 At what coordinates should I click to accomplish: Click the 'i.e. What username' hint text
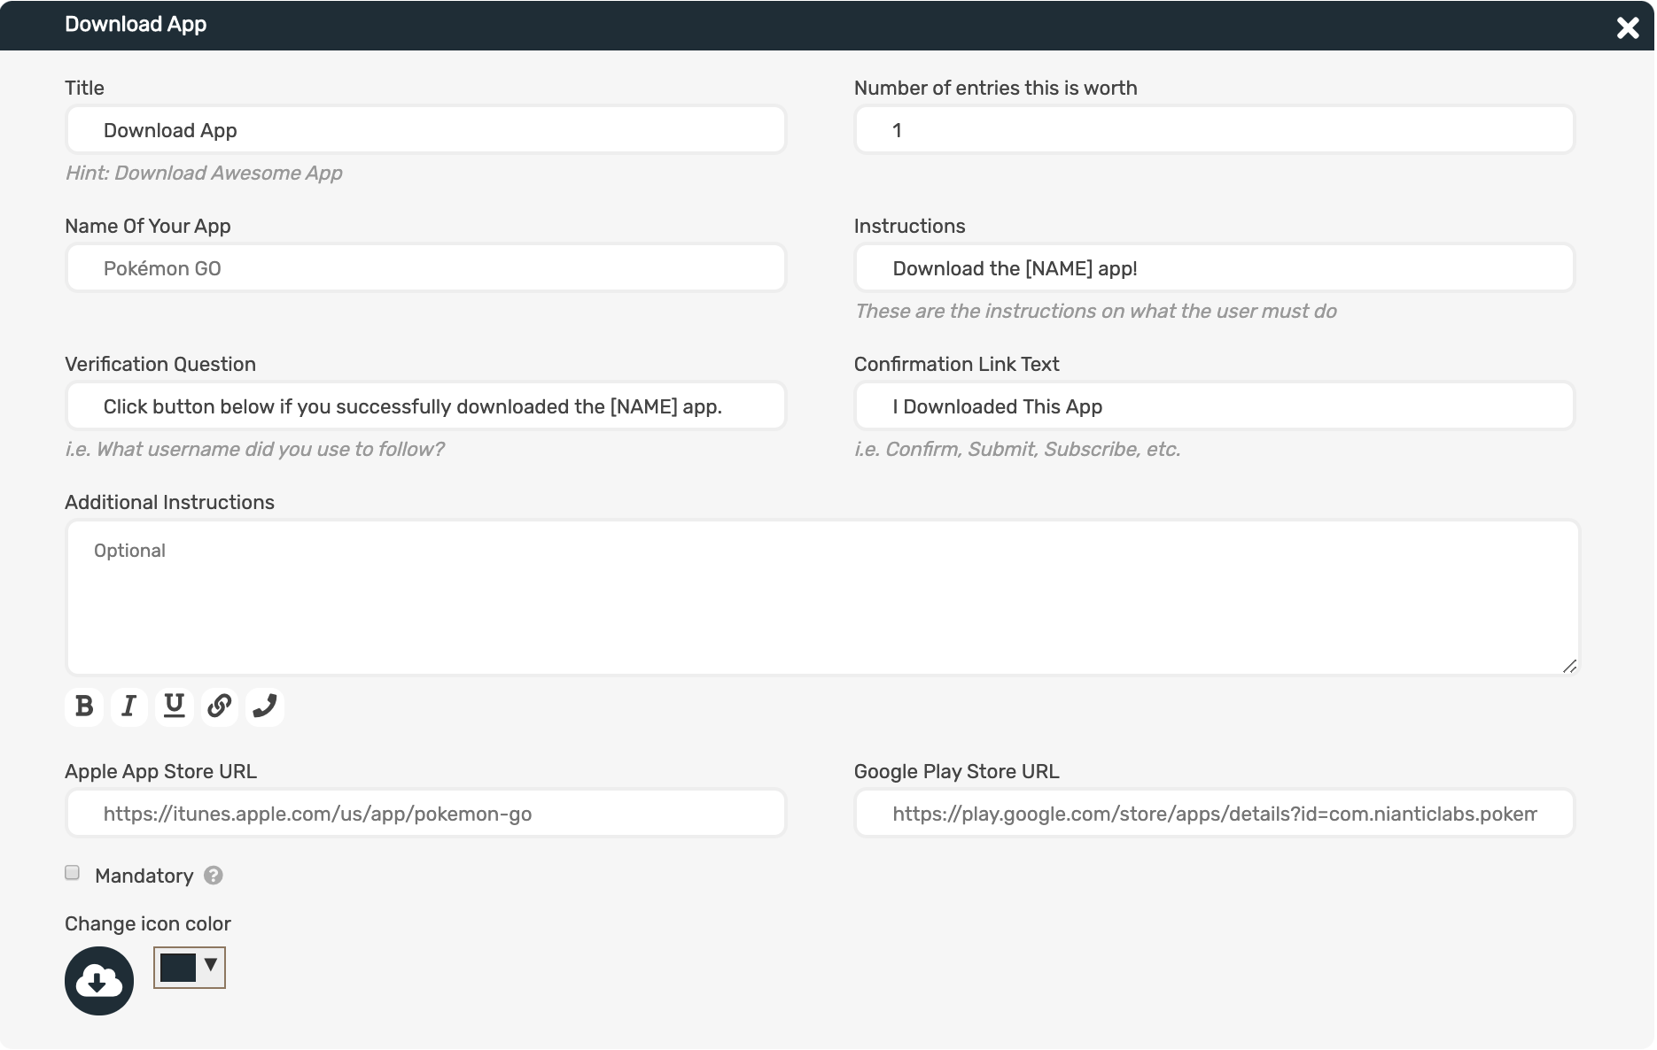255,449
